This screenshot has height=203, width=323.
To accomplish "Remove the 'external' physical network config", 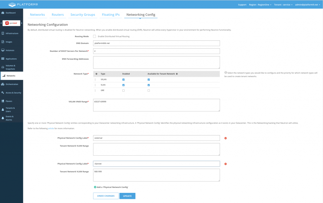I will [x=226, y=138].
